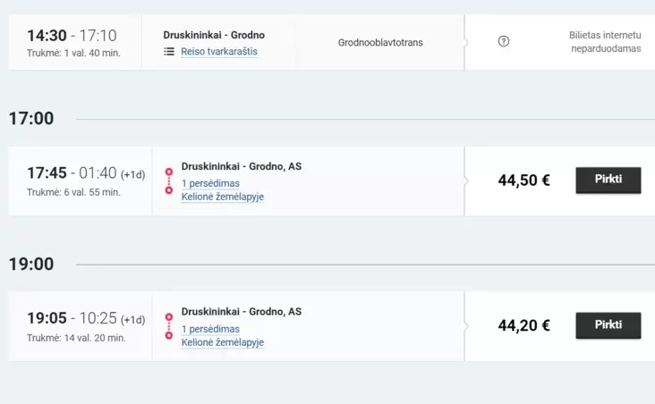The height and width of the screenshot is (404, 655).
Task: Click the list icon beside Reiso tvarkaraštis
Action: tap(169, 51)
